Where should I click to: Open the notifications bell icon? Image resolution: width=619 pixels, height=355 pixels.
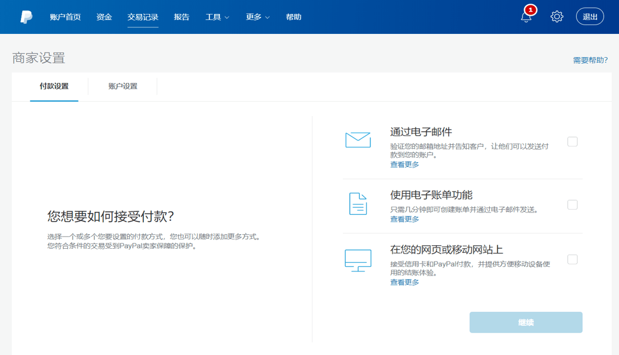pos(526,17)
